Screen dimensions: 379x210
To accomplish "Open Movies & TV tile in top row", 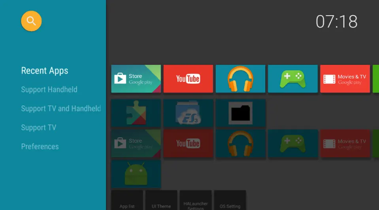I will [x=345, y=79].
